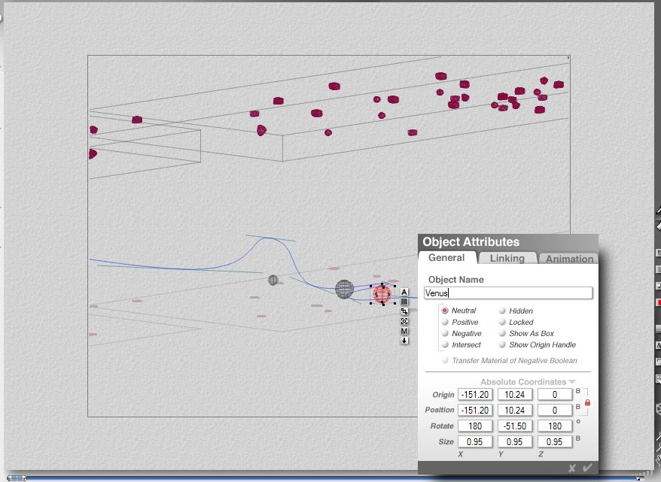The height and width of the screenshot is (482, 661).
Task: Switch to the Animation tab
Action: coord(568,259)
